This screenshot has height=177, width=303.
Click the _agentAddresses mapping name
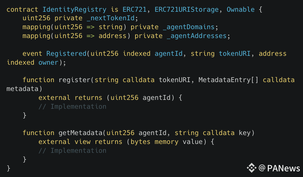pyautogui.click(x=196, y=36)
